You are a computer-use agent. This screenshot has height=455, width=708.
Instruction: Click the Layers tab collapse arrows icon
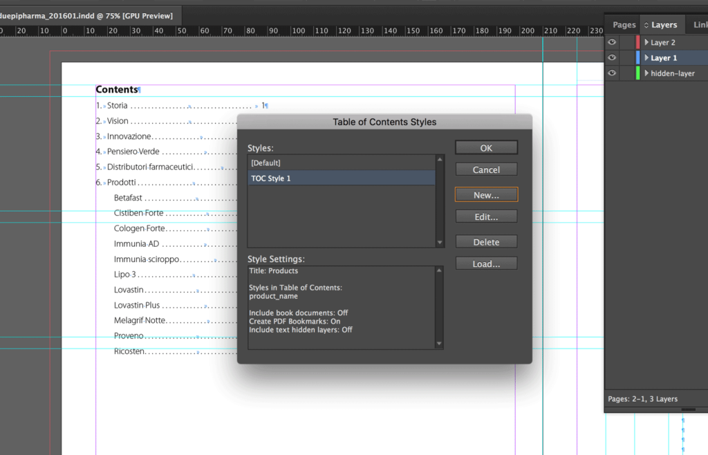(x=646, y=25)
